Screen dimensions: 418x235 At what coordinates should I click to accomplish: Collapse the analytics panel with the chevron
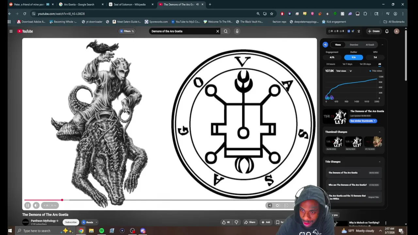[x=382, y=45]
